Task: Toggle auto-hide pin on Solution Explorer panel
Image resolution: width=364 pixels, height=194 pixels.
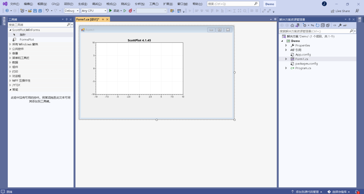Action: [349, 19]
